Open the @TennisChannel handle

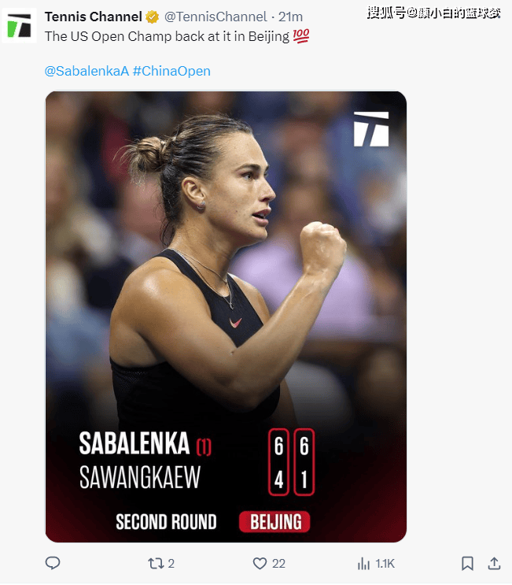[215, 17]
